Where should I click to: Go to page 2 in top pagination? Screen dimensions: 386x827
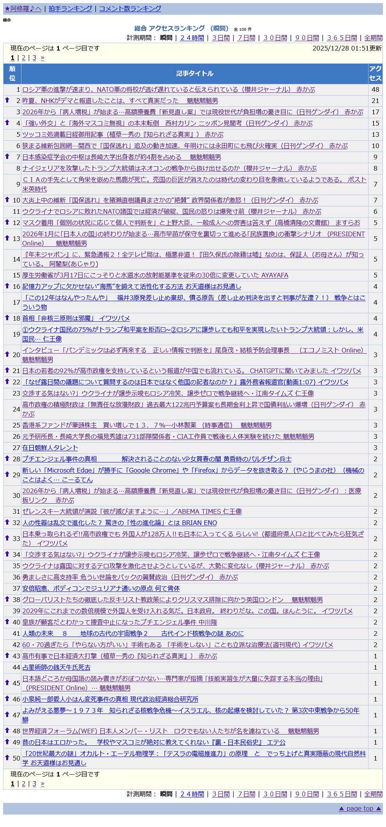[23, 58]
